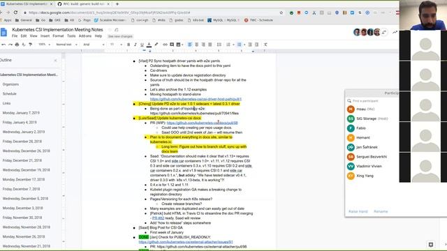Click the Insert image icon
Screen dimensions: 447x251
pos(178,45)
